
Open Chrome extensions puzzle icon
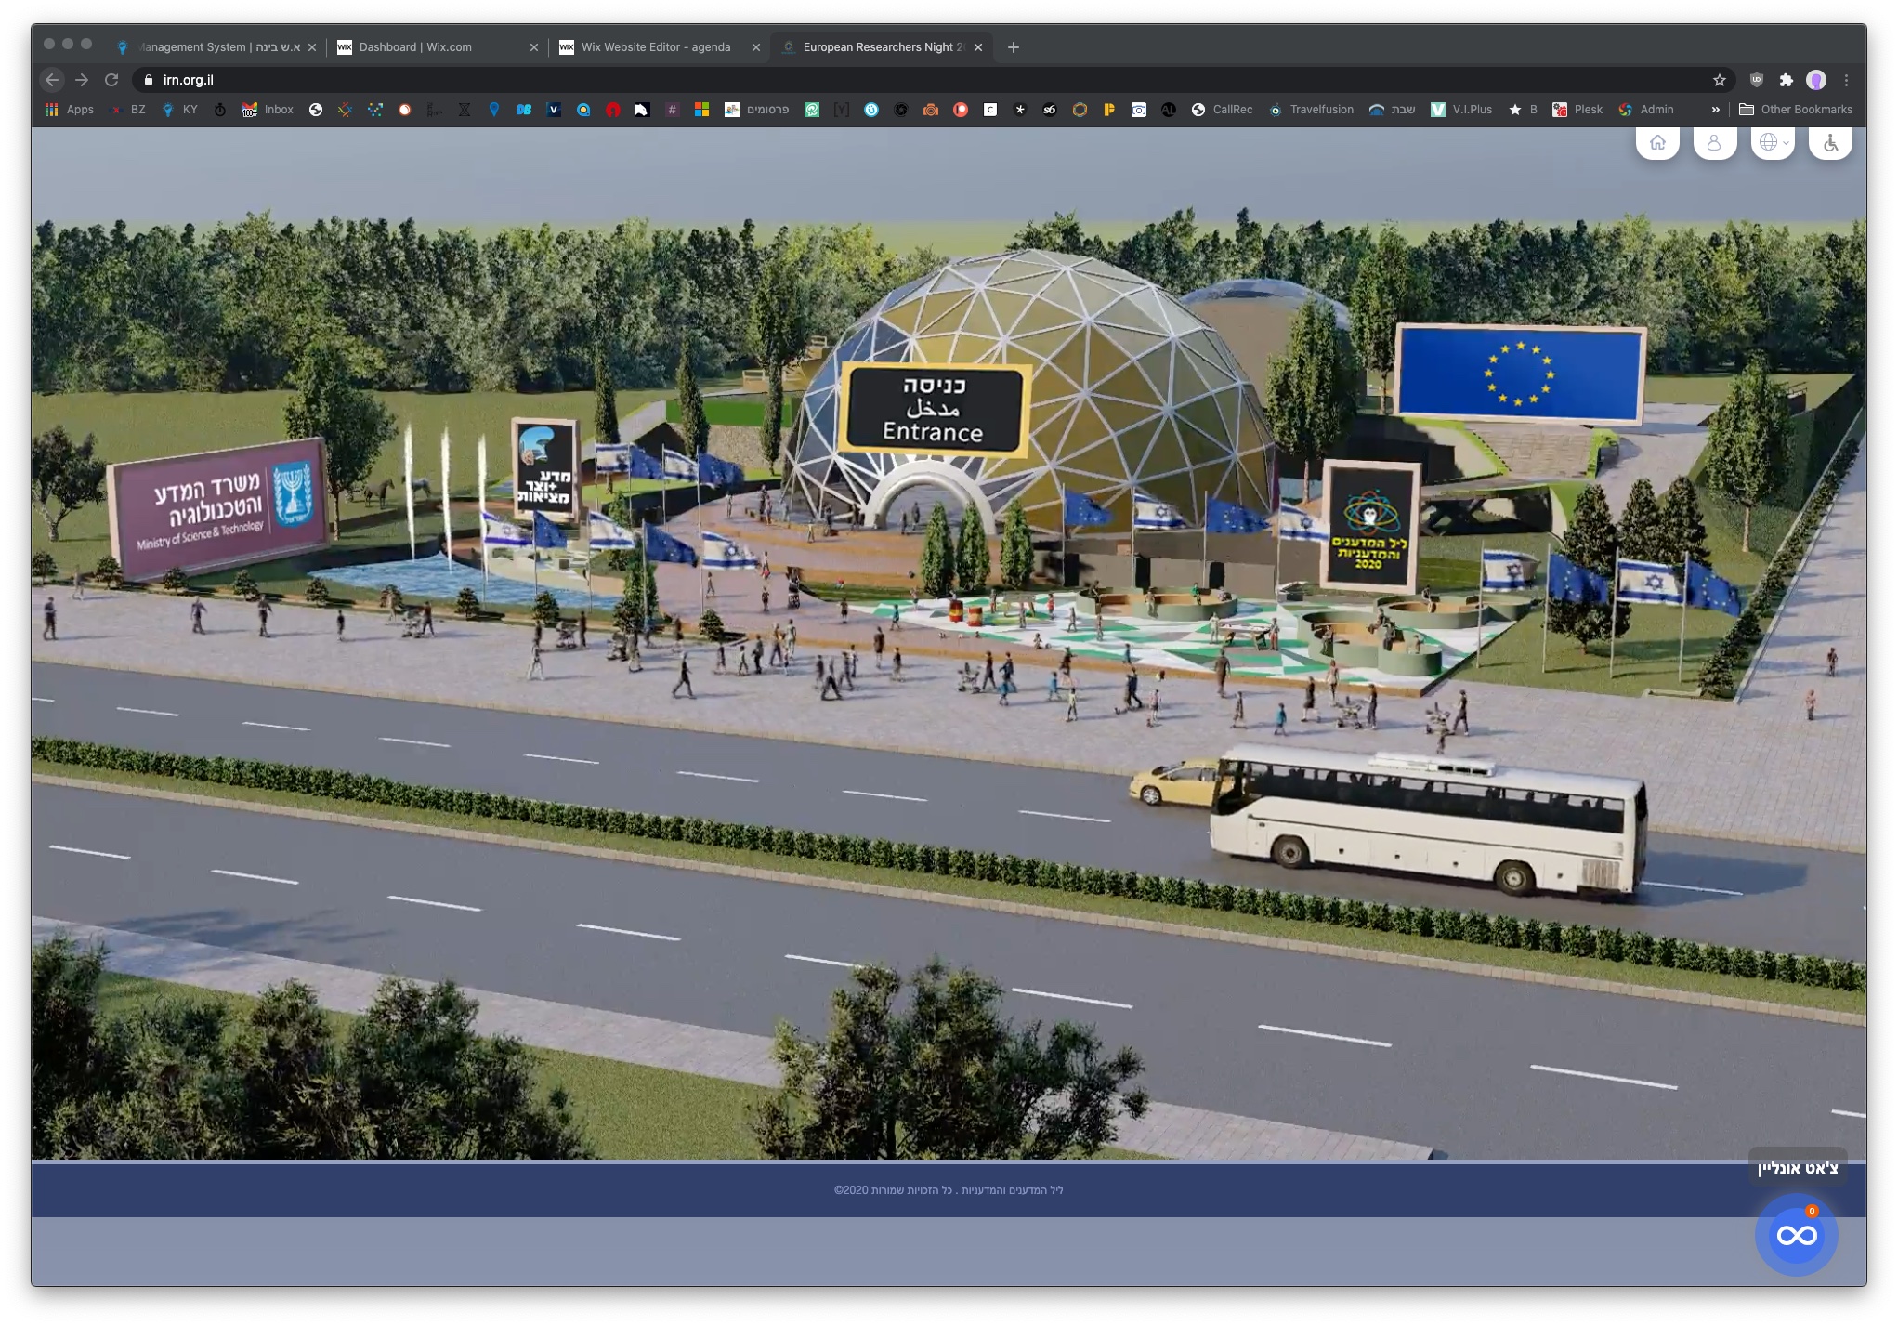[x=1786, y=80]
